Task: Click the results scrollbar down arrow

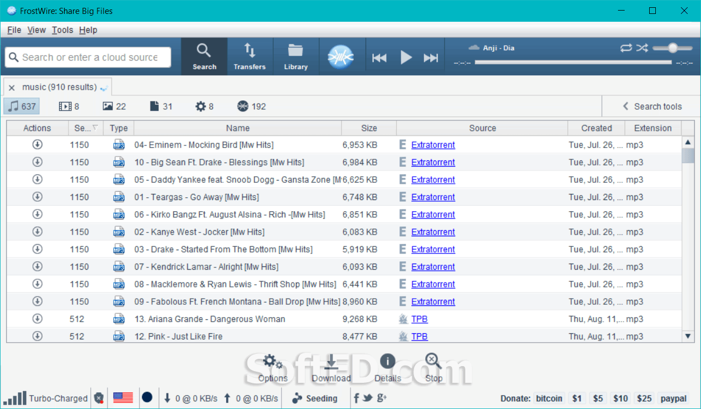Action: point(688,336)
